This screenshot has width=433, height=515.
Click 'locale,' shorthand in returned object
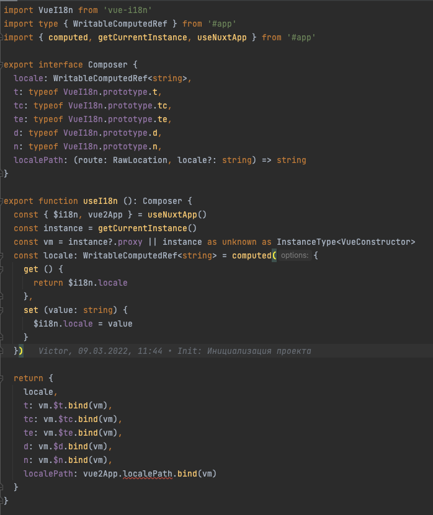tap(38, 392)
